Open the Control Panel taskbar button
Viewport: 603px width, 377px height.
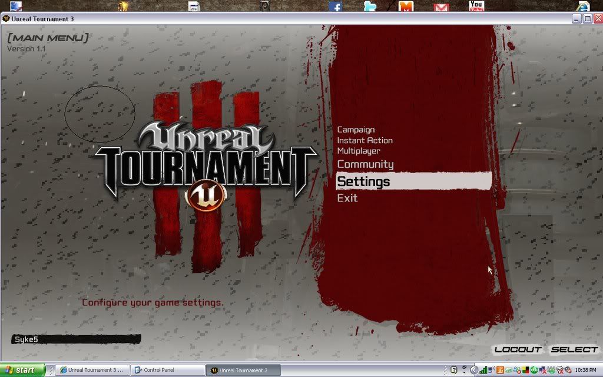coord(167,370)
